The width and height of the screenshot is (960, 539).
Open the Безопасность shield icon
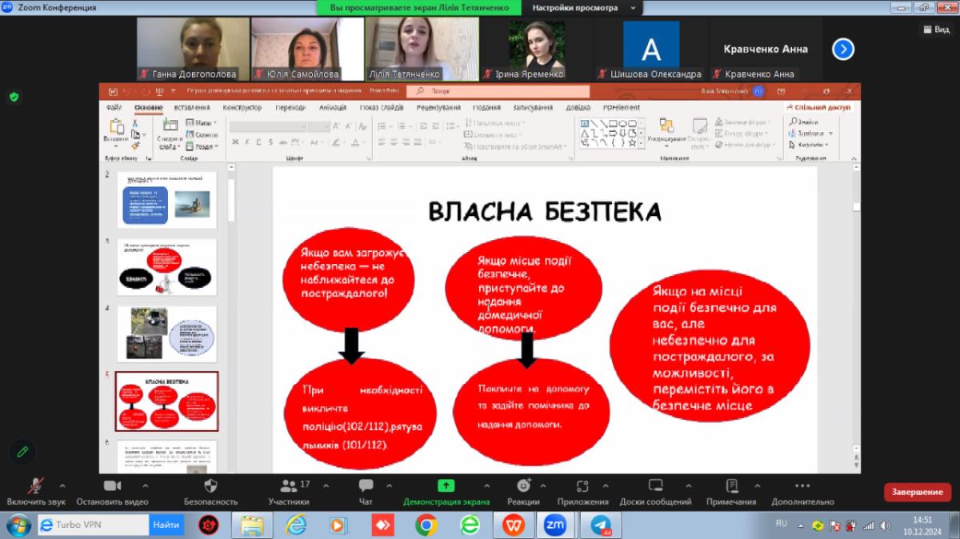[211, 486]
